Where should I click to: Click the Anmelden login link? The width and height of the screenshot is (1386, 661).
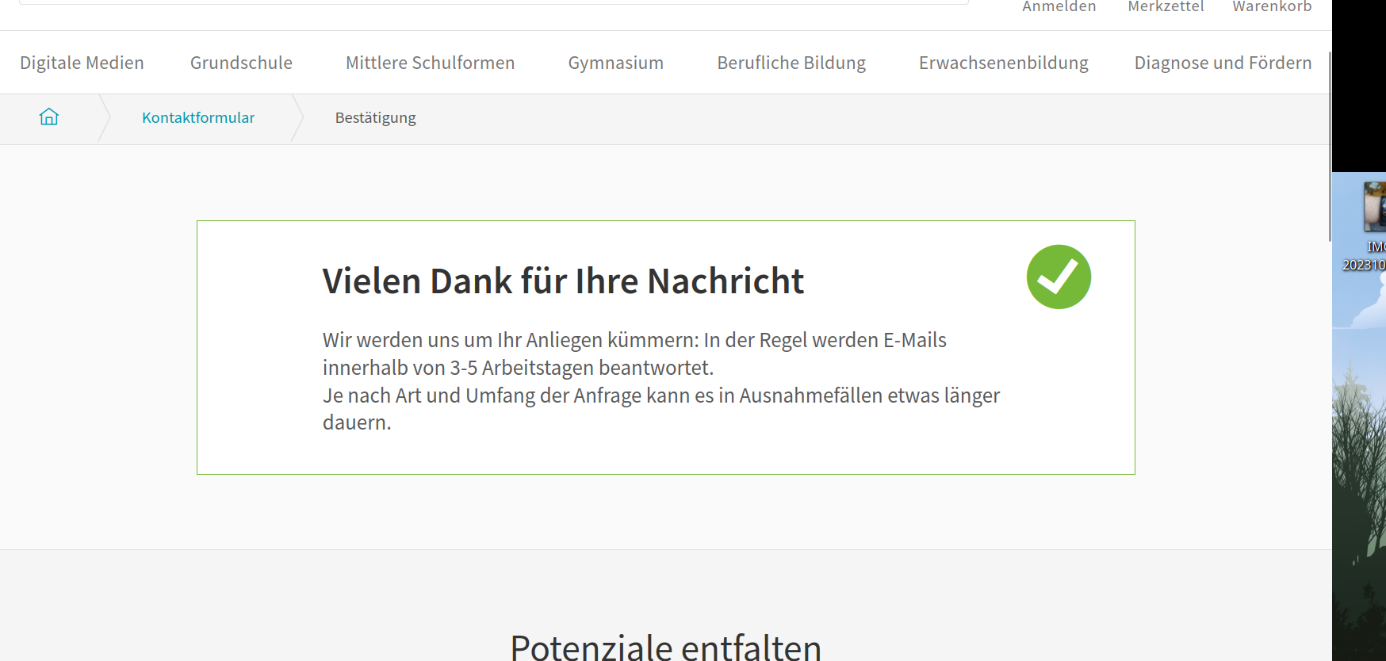(x=1059, y=7)
